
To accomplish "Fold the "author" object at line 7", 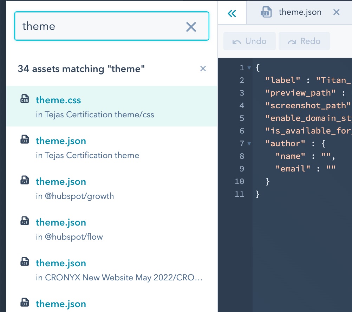I will 249,144.
